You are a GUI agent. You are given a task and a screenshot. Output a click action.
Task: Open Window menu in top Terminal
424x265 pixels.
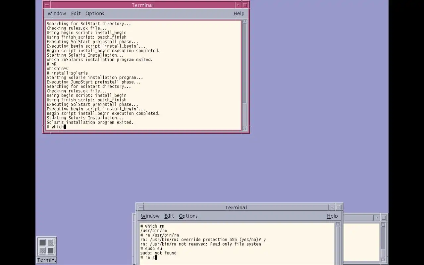pyautogui.click(x=57, y=14)
